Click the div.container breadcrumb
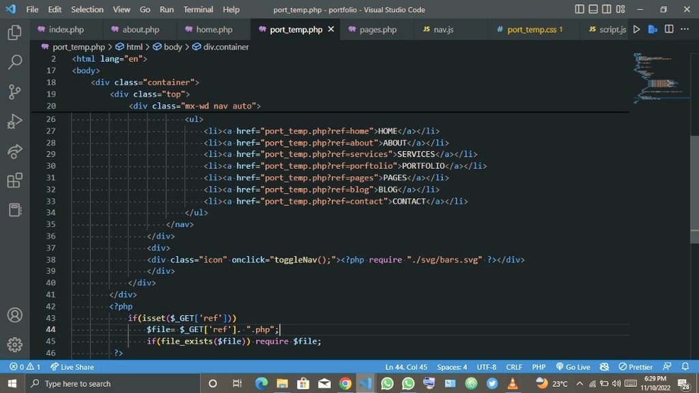Screen dimensions: 699x393 click(225, 47)
